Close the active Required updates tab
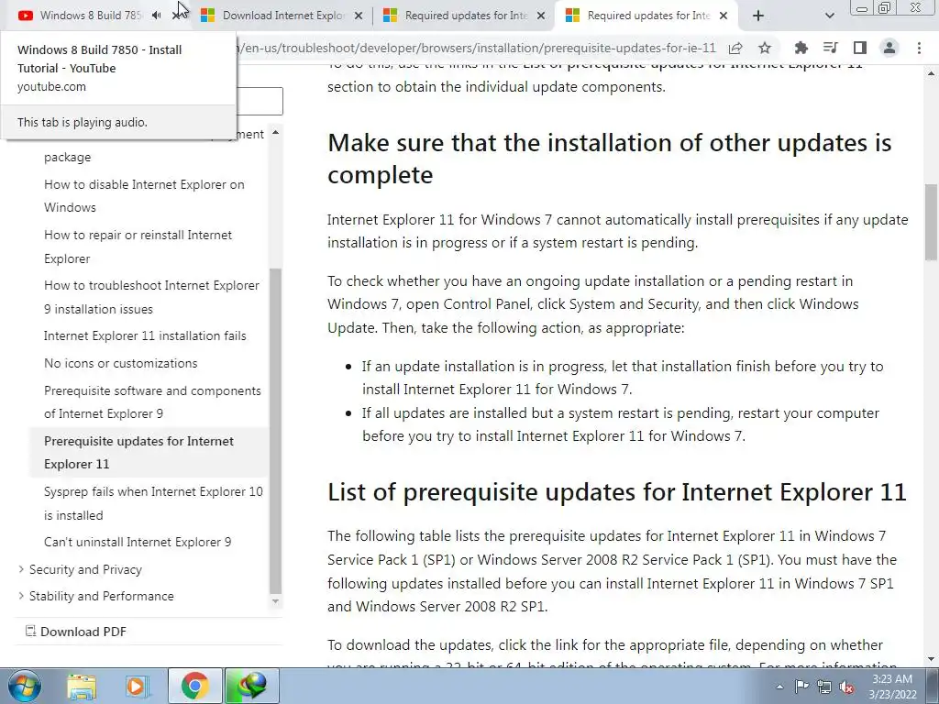 coord(724,16)
